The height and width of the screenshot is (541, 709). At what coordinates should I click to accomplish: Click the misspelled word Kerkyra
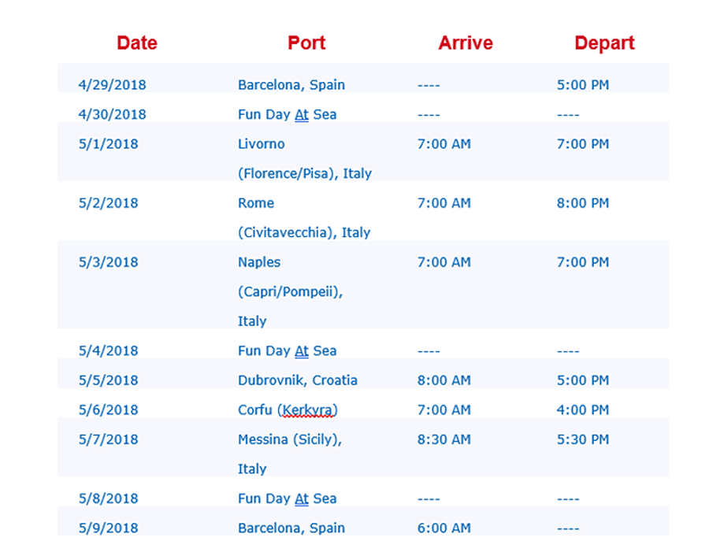[307, 410]
